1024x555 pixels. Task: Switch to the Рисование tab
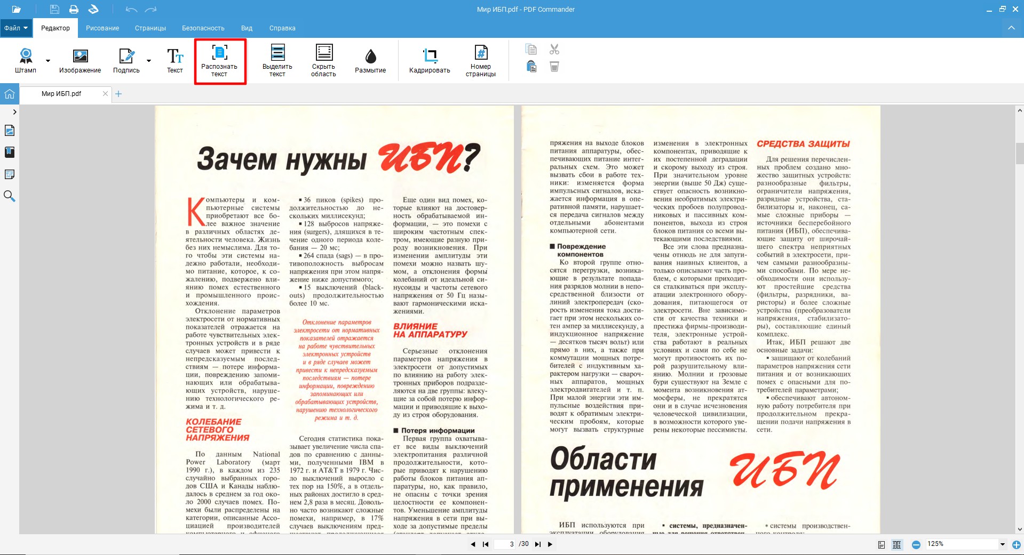click(102, 28)
